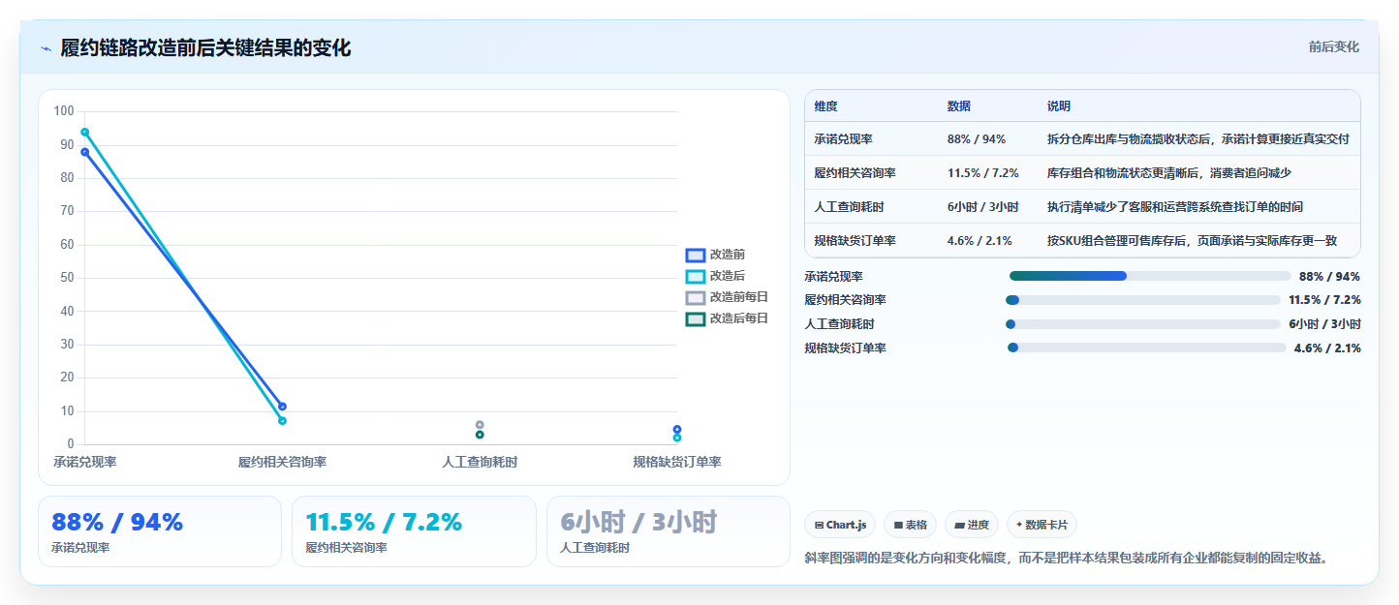Click the 人工查询耗时 x-axis label
Image resolution: width=1399 pixels, height=605 pixels.
pyautogui.click(x=480, y=462)
